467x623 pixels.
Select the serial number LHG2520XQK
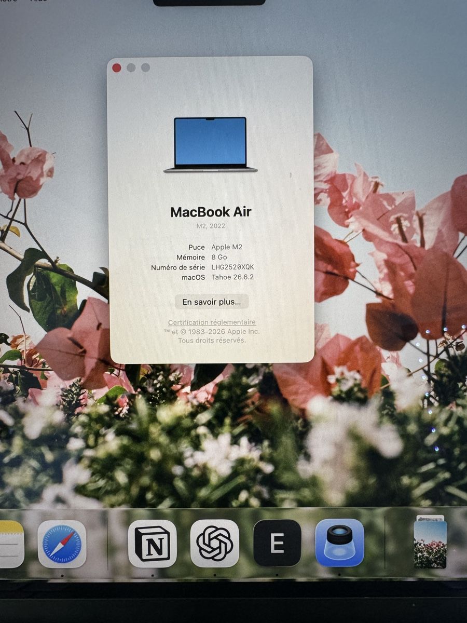[x=232, y=267]
